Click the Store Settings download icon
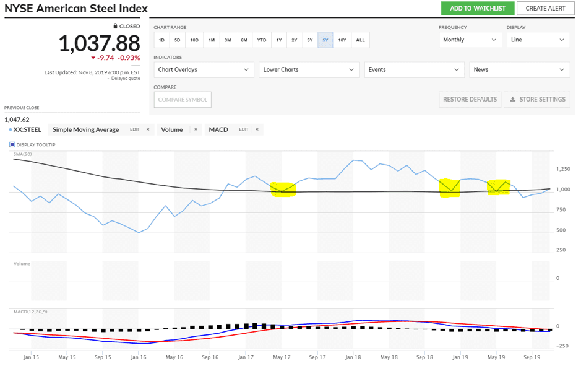This screenshot has height=366, width=581. pos(512,99)
